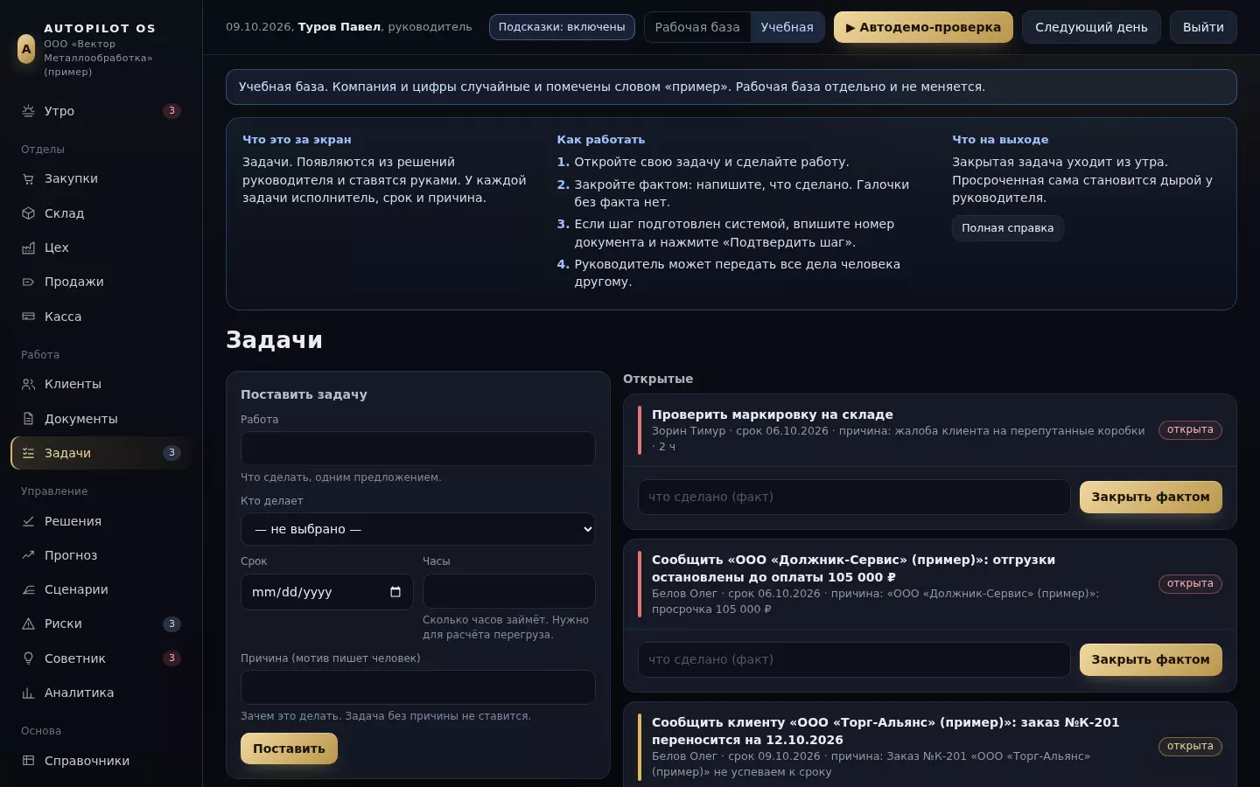Click the Аналитика bar chart icon
1260x787 pixels.
pyautogui.click(x=28, y=693)
